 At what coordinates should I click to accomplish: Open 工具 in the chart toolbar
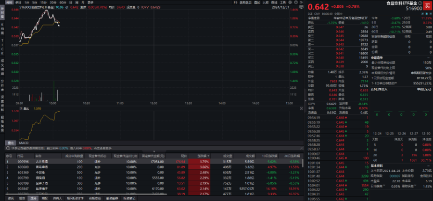point(288,2)
